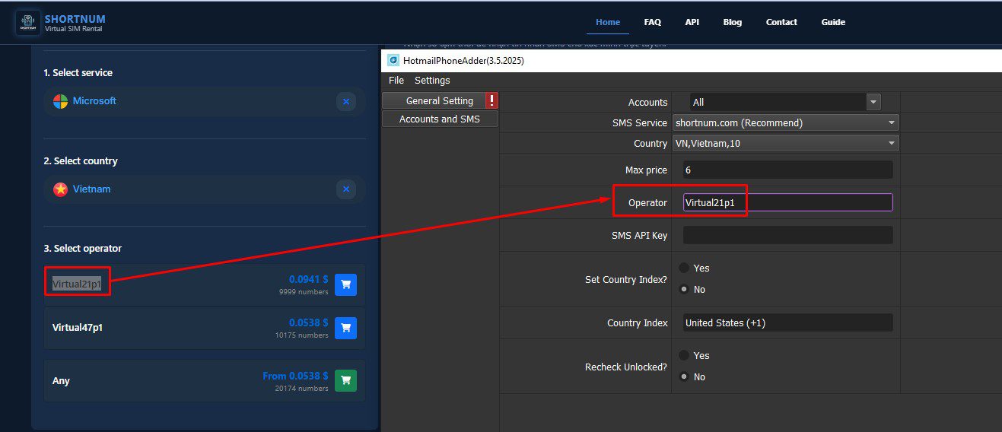Screen dimensions: 1002x432
Task: Switch to Accounts and SMS tab
Action: pos(440,119)
